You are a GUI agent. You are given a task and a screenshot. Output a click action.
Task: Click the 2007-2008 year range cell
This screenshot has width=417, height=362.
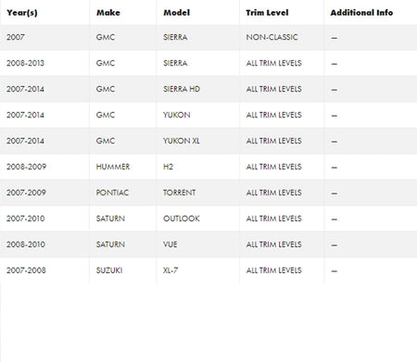[x=26, y=270]
